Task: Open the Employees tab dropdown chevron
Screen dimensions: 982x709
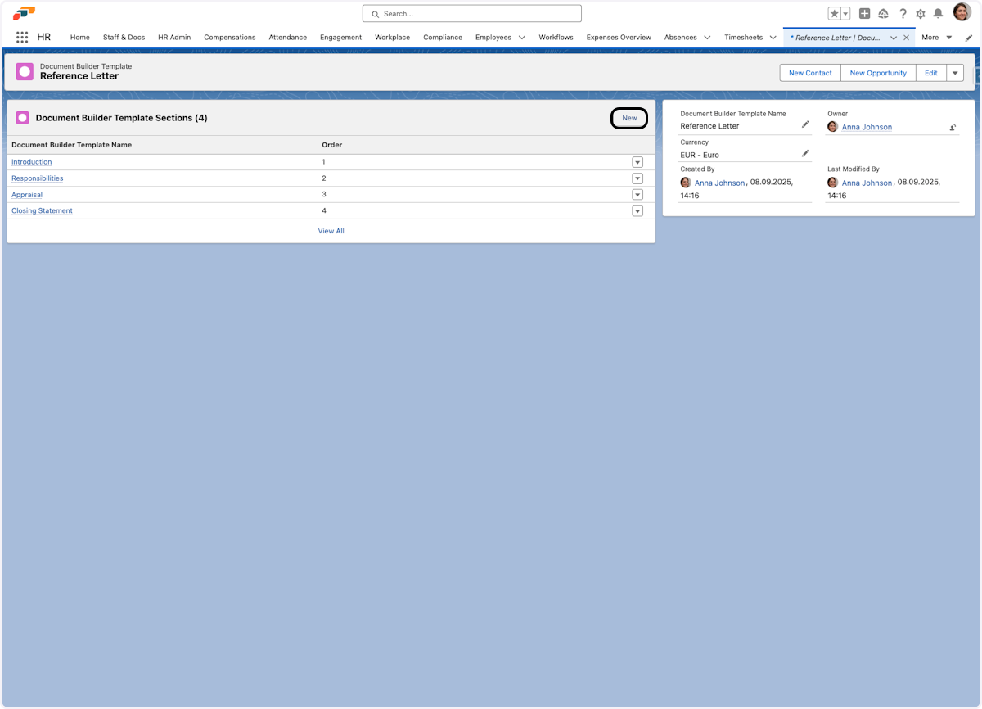Action: (x=522, y=38)
